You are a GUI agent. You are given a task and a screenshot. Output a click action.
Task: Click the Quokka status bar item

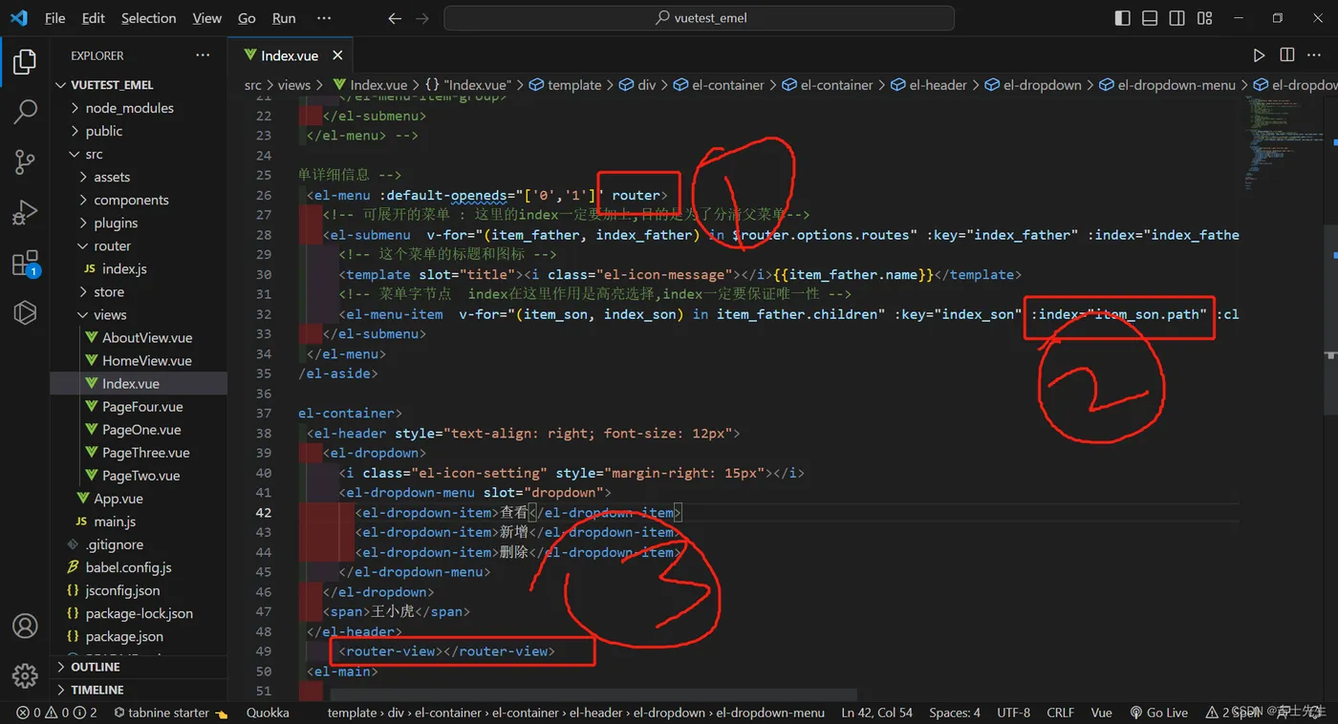point(268,713)
